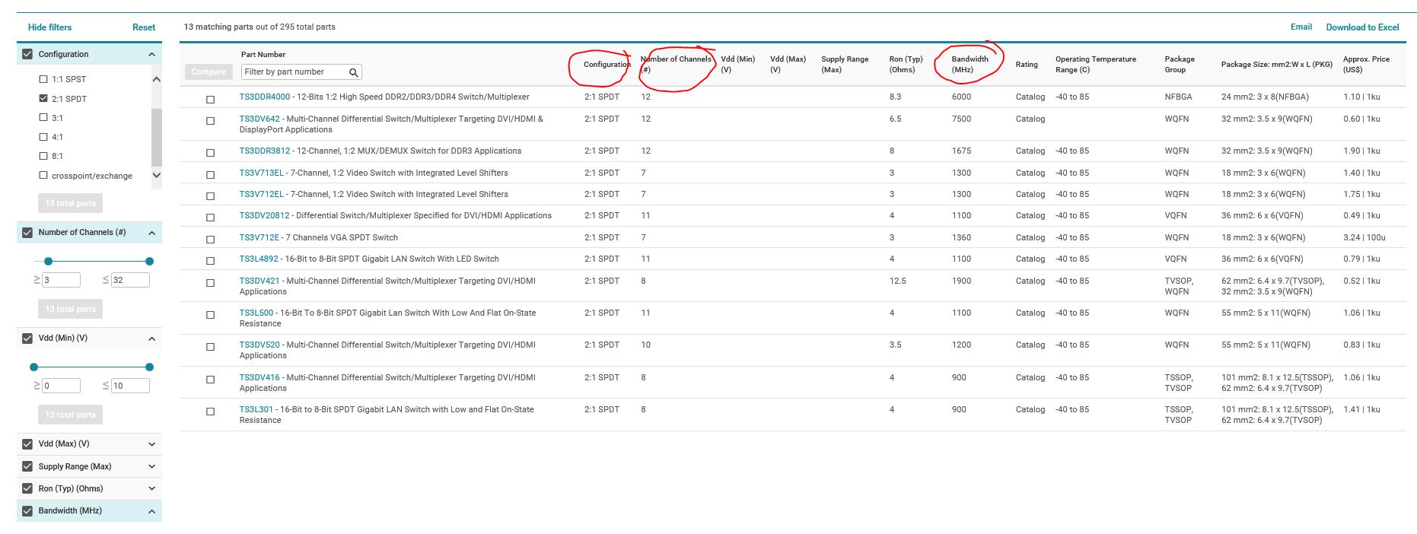This screenshot has width=1417, height=534.
Task: Open the TS3DDR3812 part link
Action: [x=264, y=151]
